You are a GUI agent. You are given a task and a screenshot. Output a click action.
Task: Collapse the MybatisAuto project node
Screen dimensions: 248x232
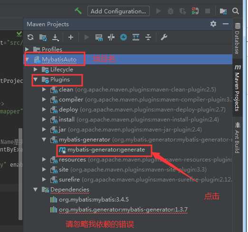pyautogui.click(x=27, y=60)
